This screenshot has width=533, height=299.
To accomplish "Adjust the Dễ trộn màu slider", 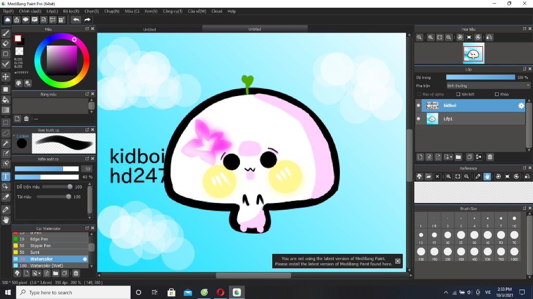I will (x=57, y=187).
